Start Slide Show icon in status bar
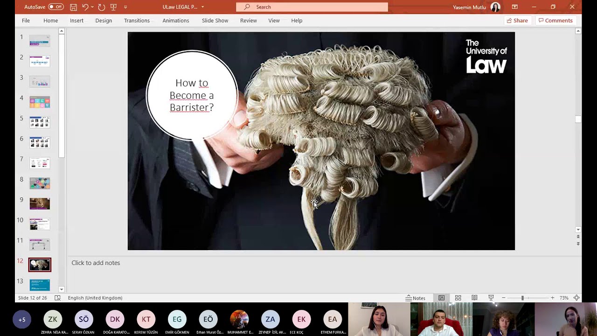This screenshot has width=597, height=336. [x=491, y=298]
